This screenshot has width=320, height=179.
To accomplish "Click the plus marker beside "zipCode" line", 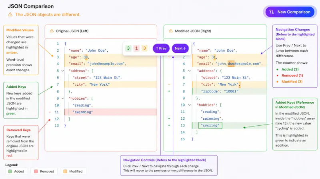I will pos(169,91).
